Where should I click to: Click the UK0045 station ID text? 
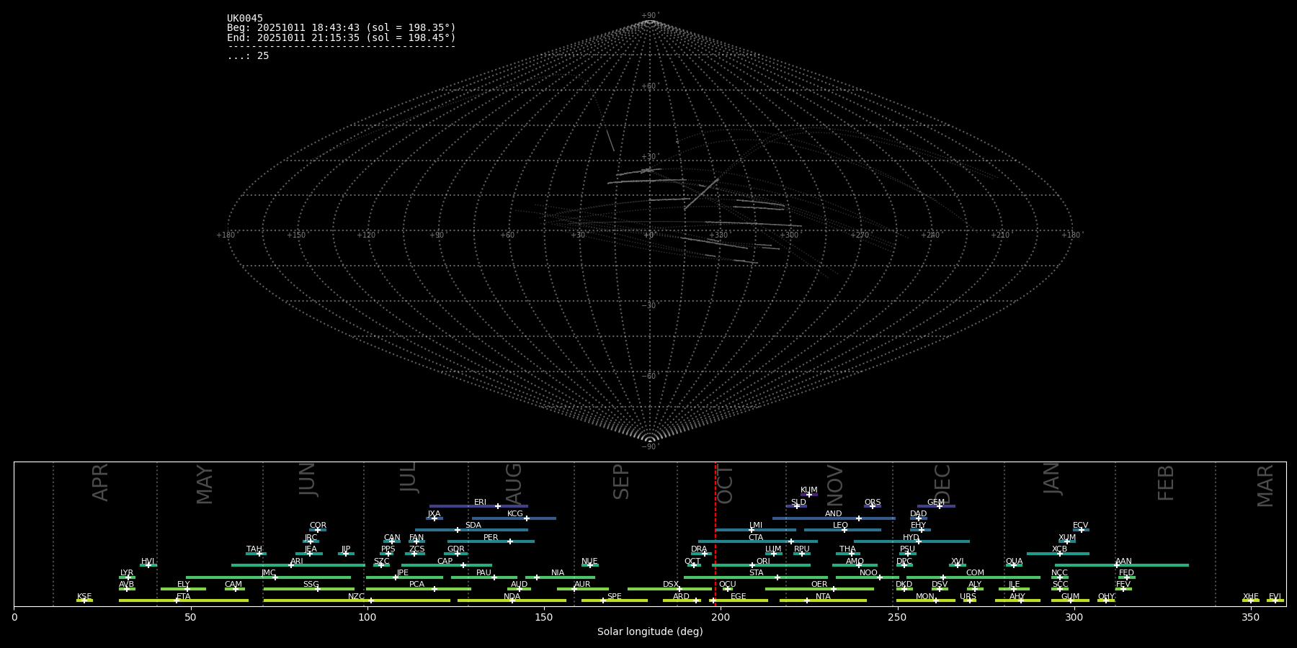coord(245,19)
